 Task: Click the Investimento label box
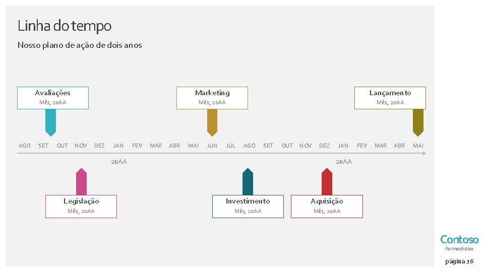248,206
